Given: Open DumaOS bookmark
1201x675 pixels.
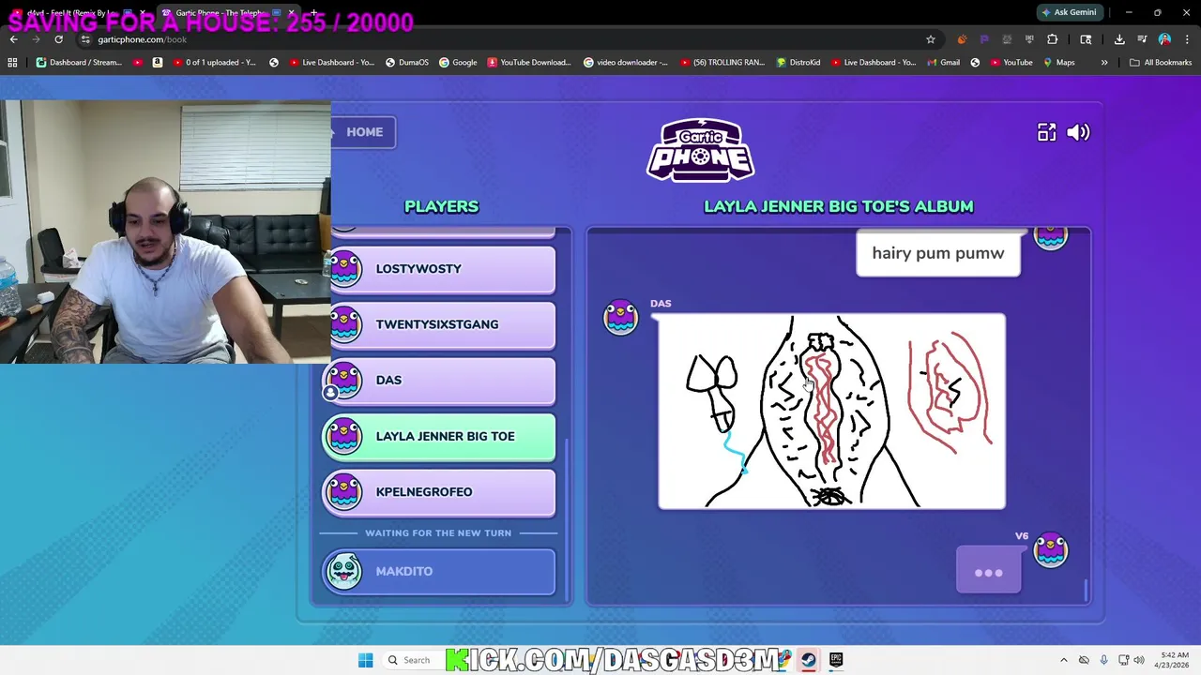Looking at the screenshot, I should (x=406, y=63).
